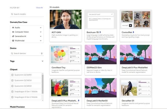167x109 pixels.
Task: Select the Qualcomm QCS6490 chipset filter
Action: tap(26, 75)
